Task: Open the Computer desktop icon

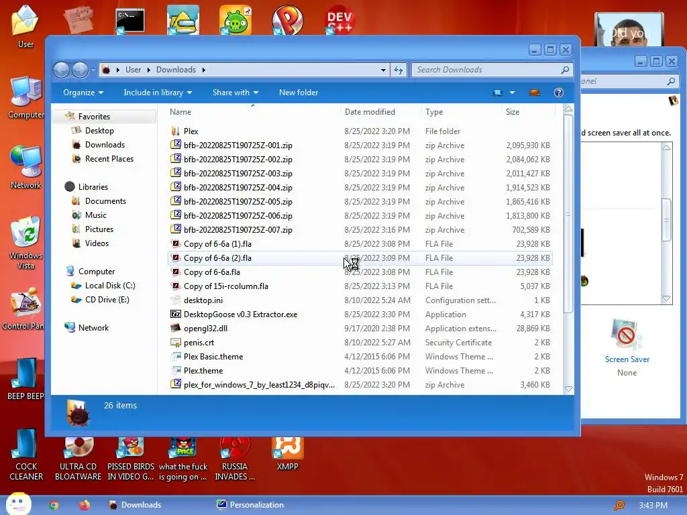Action: (x=25, y=97)
